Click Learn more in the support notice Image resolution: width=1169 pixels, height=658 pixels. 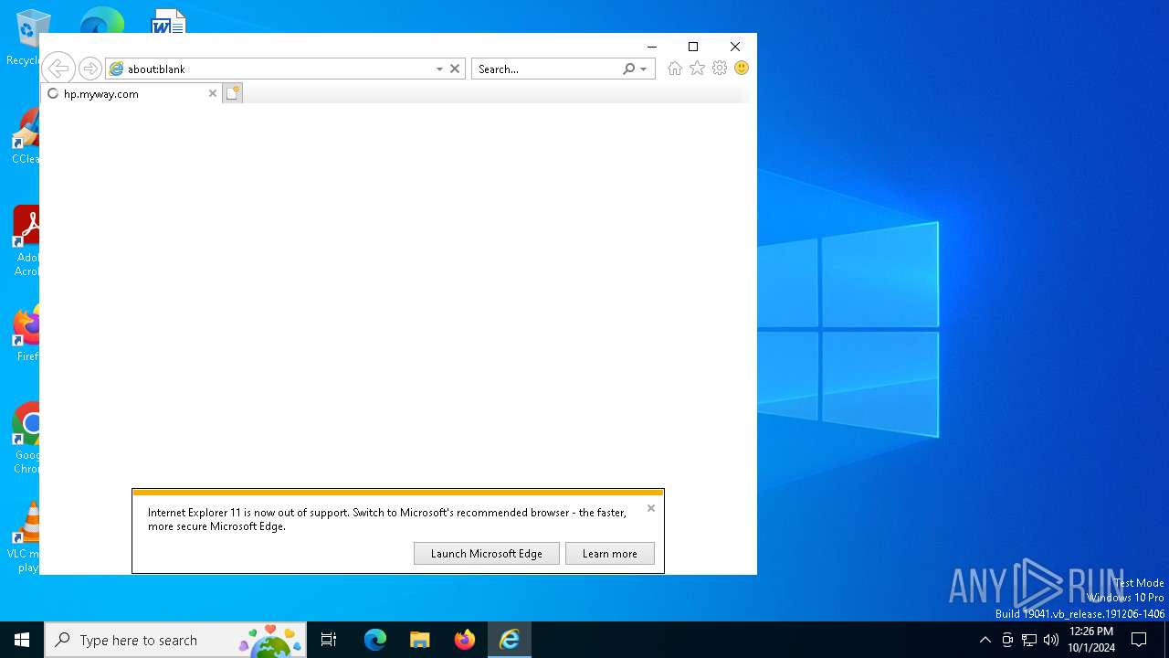[x=610, y=553]
